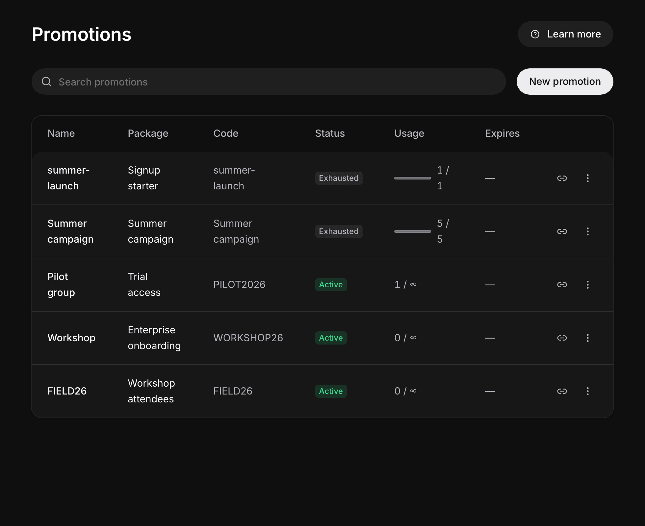Copy link icon for Workshop row
Image resolution: width=645 pixels, height=526 pixels.
(562, 338)
